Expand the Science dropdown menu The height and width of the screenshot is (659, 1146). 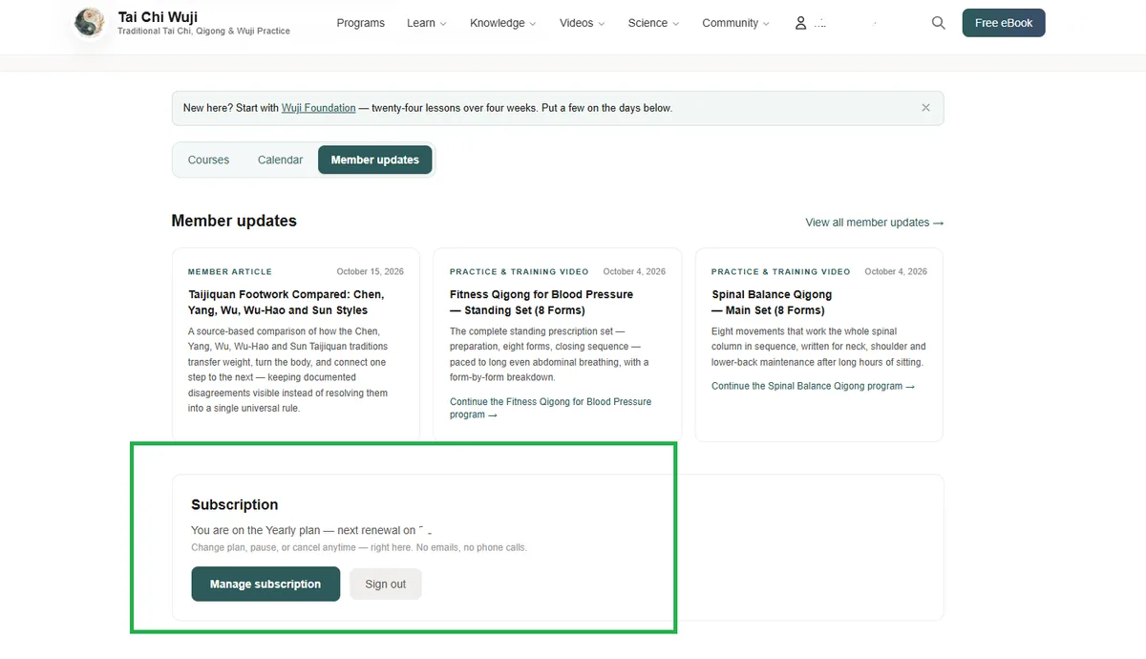[x=654, y=23]
